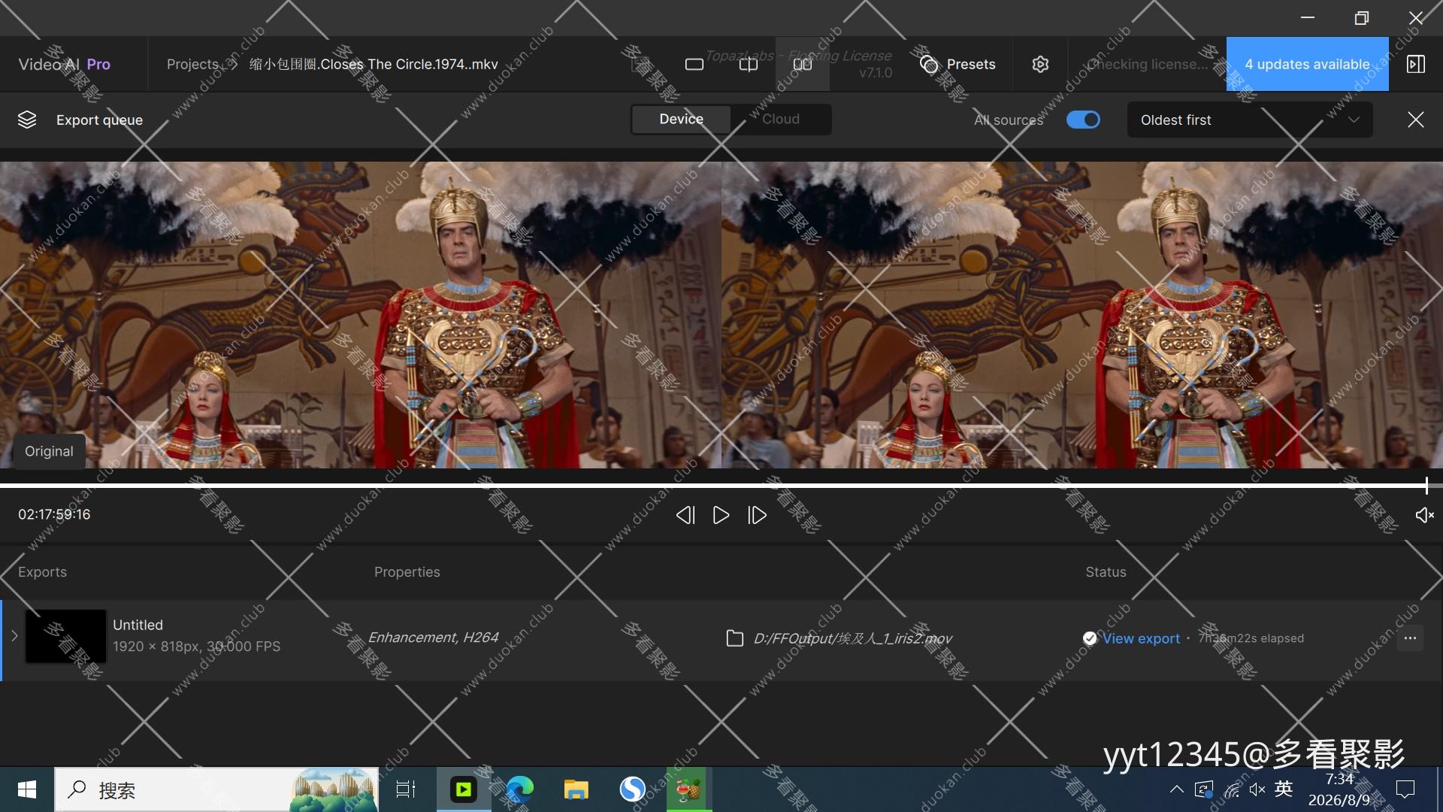Unmute the preview audio
Screen dimensions: 1443x812
[1424, 515]
